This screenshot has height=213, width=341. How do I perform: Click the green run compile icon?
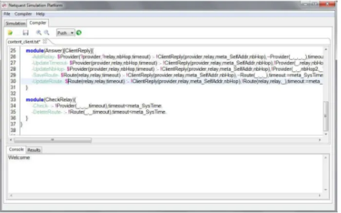[79, 33]
